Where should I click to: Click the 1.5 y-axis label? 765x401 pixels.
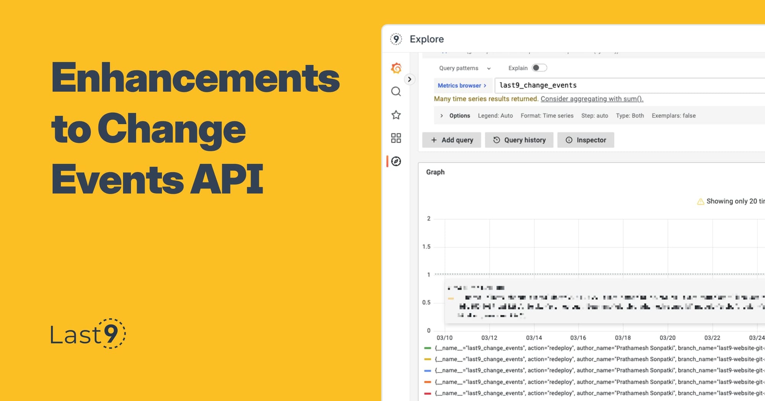pyautogui.click(x=426, y=247)
